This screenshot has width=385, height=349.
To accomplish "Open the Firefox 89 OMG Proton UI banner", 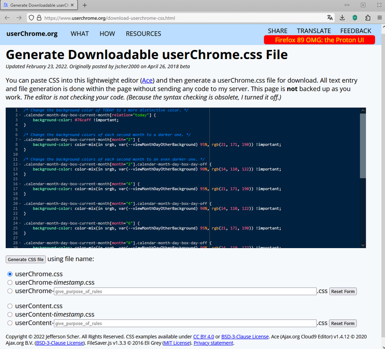I will [319, 40].
